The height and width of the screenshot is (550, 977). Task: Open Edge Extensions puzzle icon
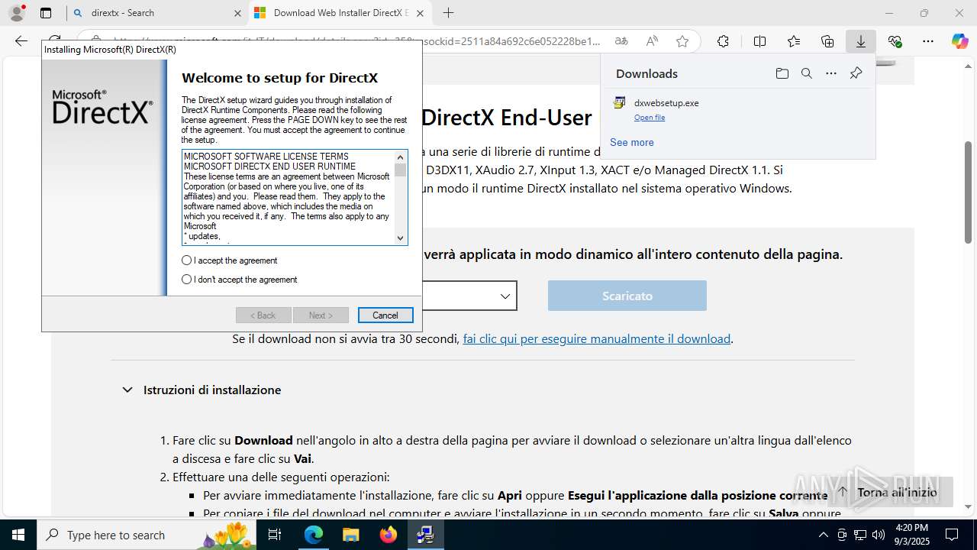tap(723, 41)
